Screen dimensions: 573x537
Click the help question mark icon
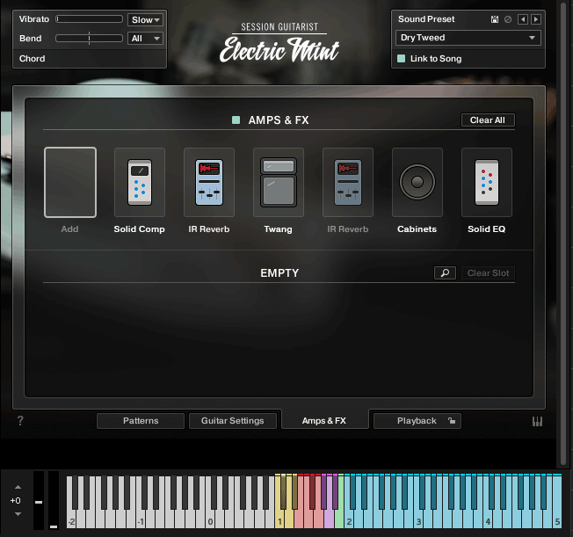[20, 420]
